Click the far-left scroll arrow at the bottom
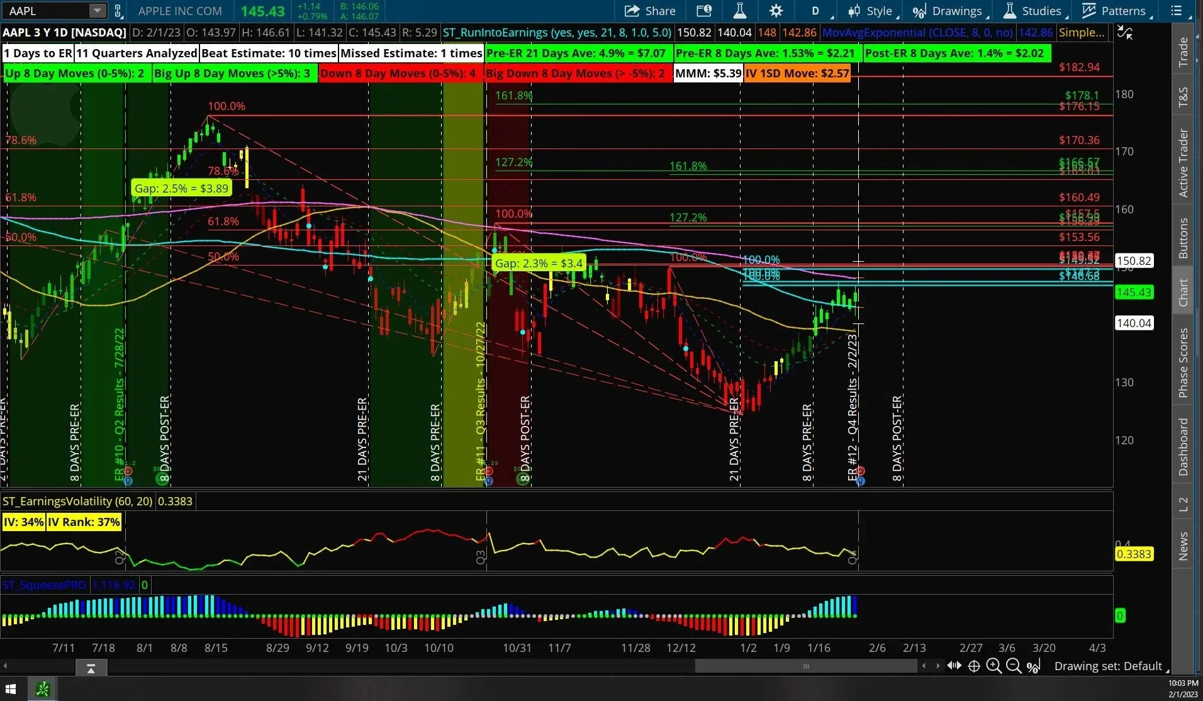This screenshot has height=701, width=1203. (5, 666)
